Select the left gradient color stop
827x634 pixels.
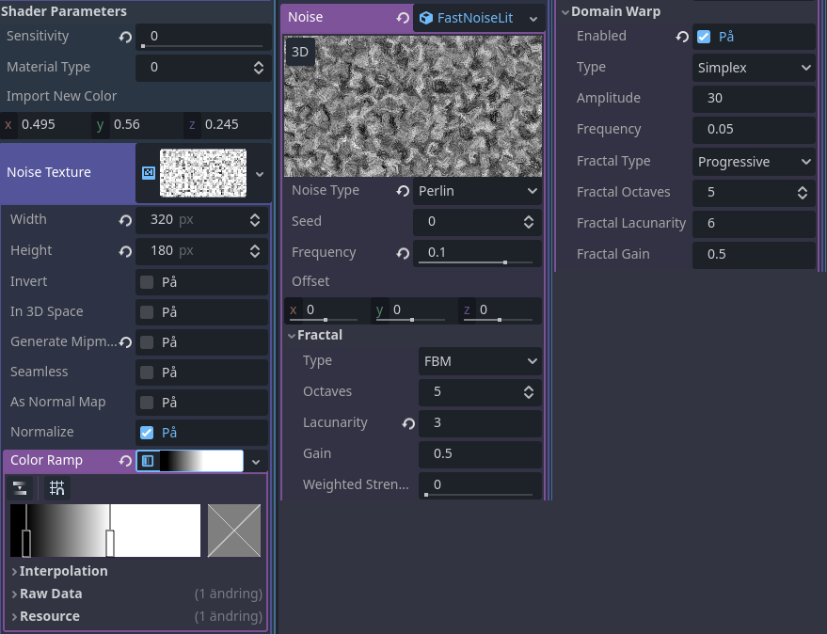coord(25,544)
